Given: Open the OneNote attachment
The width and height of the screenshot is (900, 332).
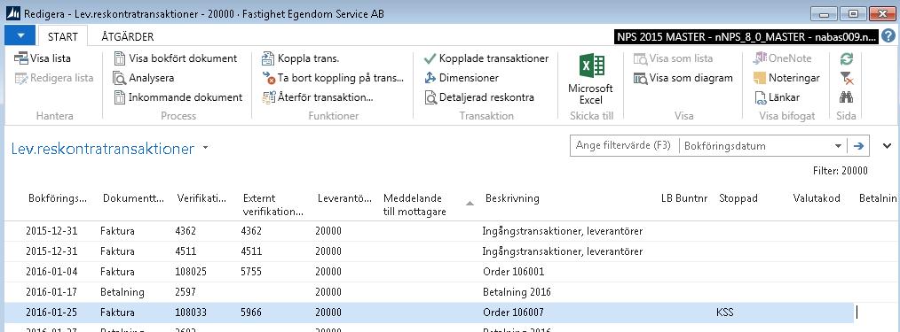Looking at the screenshot, I should click(783, 58).
